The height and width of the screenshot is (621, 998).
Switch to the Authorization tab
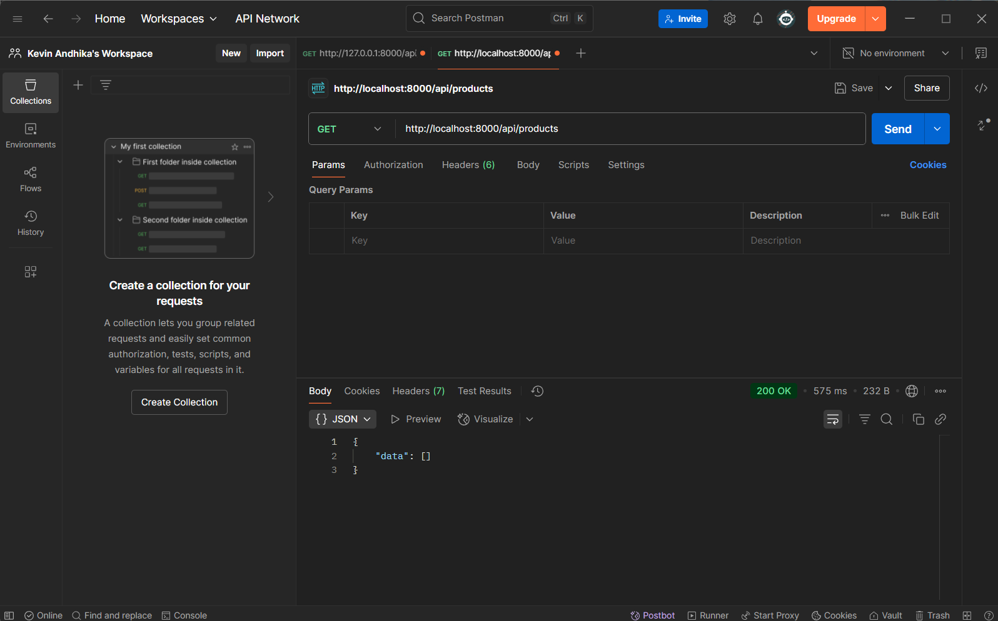[x=393, y=165]
